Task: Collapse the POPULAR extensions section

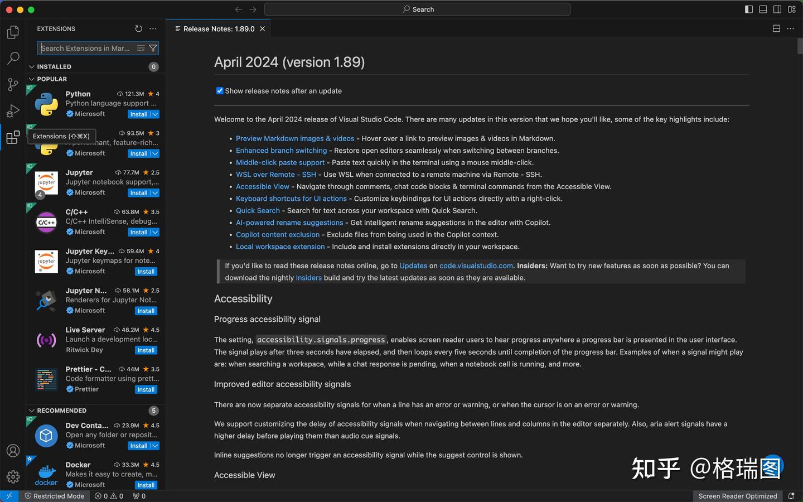Action: 32,79
